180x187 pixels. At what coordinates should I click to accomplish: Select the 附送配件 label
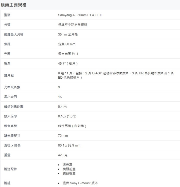point(10,169)
